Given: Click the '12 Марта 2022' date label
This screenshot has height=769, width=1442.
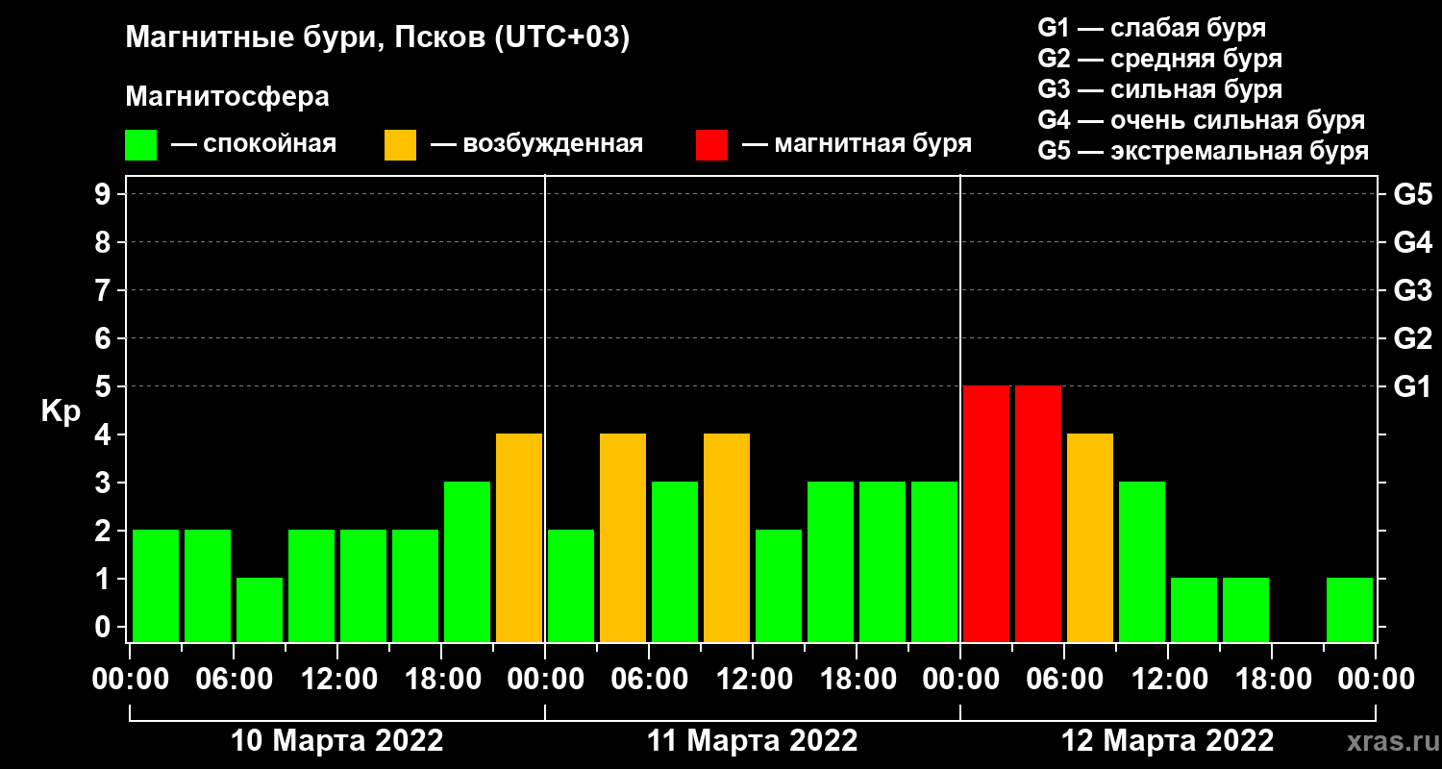Looking at the screenshot, I should tap(1167, 741).
